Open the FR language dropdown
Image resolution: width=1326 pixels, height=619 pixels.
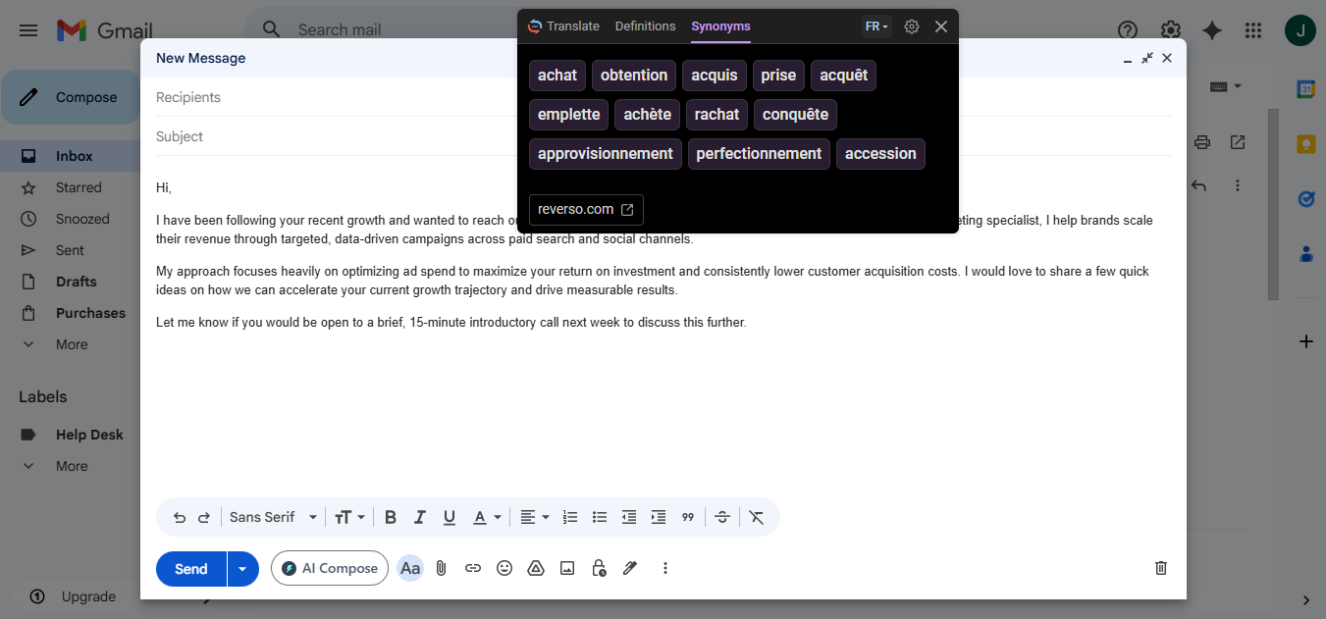pos(876,26)
